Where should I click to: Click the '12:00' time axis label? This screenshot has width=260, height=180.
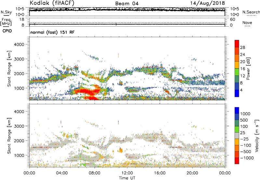tap(127, 173)
